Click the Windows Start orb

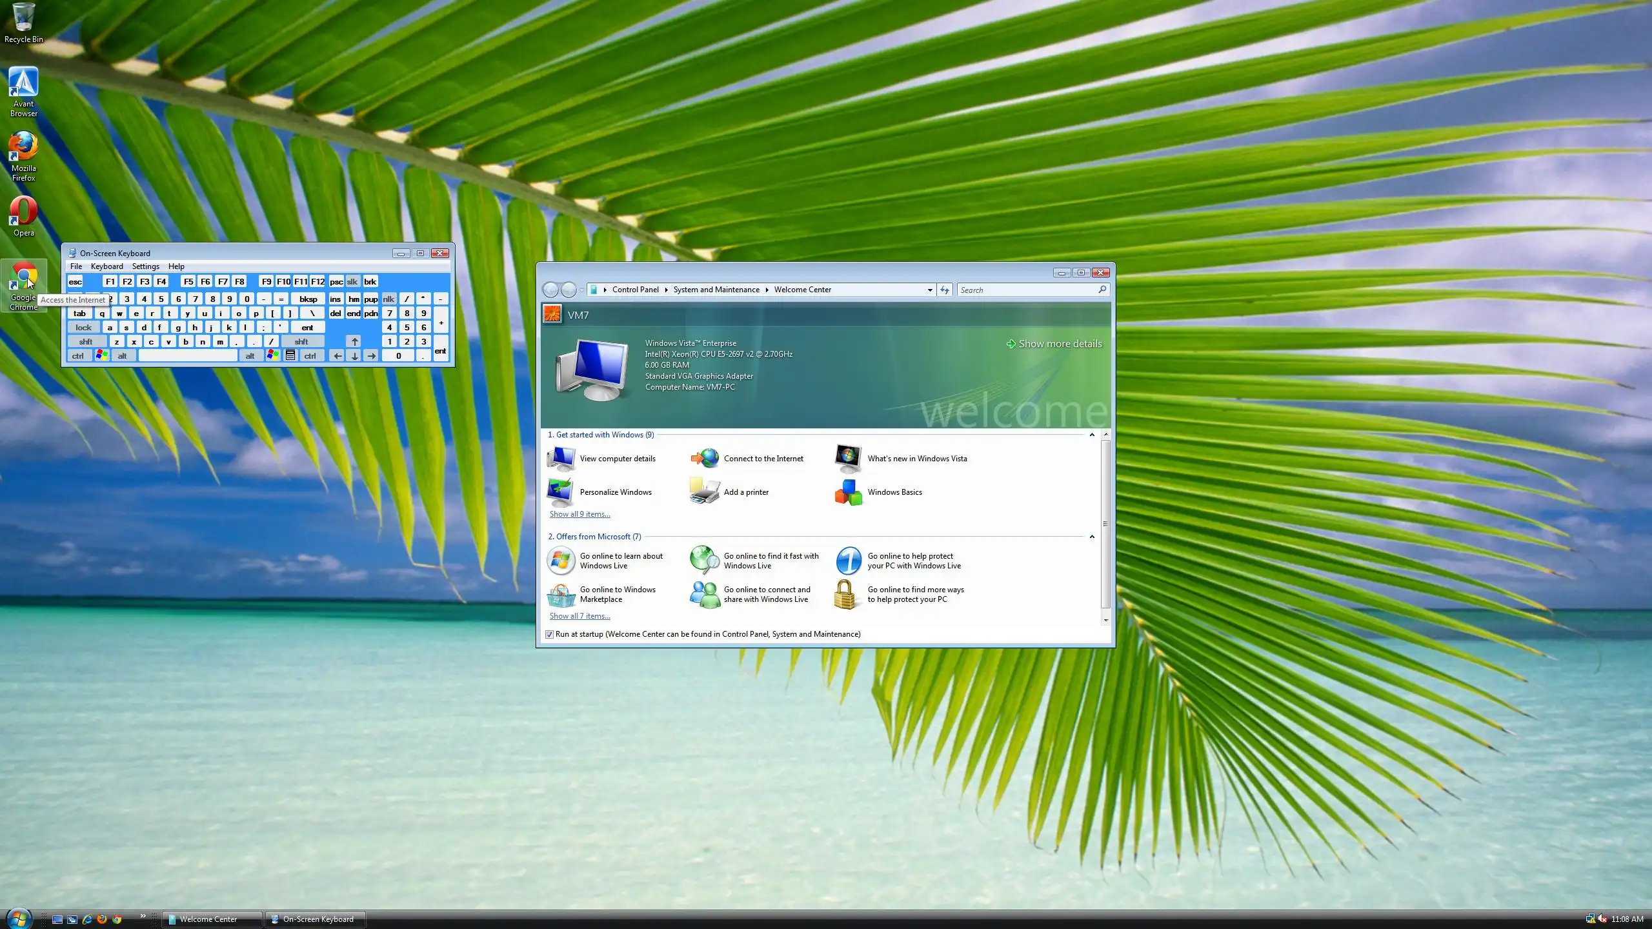pyautogui.click(x=18, y=918)
